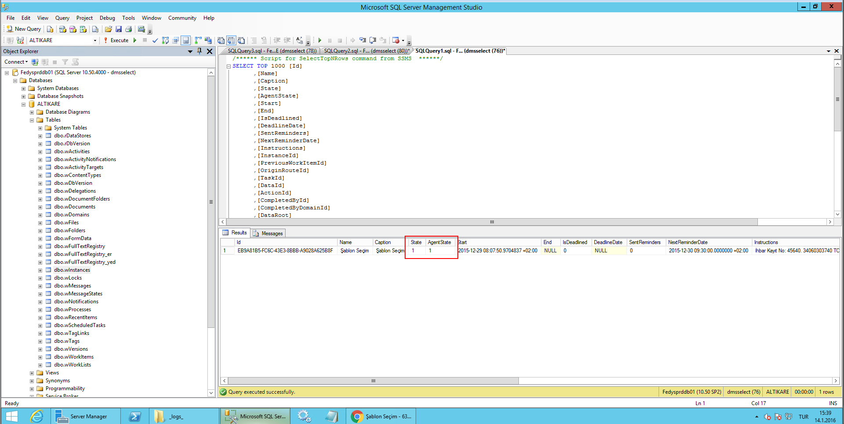Click the Print icon in toolbar
Image resolution: width=844 pixels, height=424 pixels.
pyautogui.click(x=129, y=29)
